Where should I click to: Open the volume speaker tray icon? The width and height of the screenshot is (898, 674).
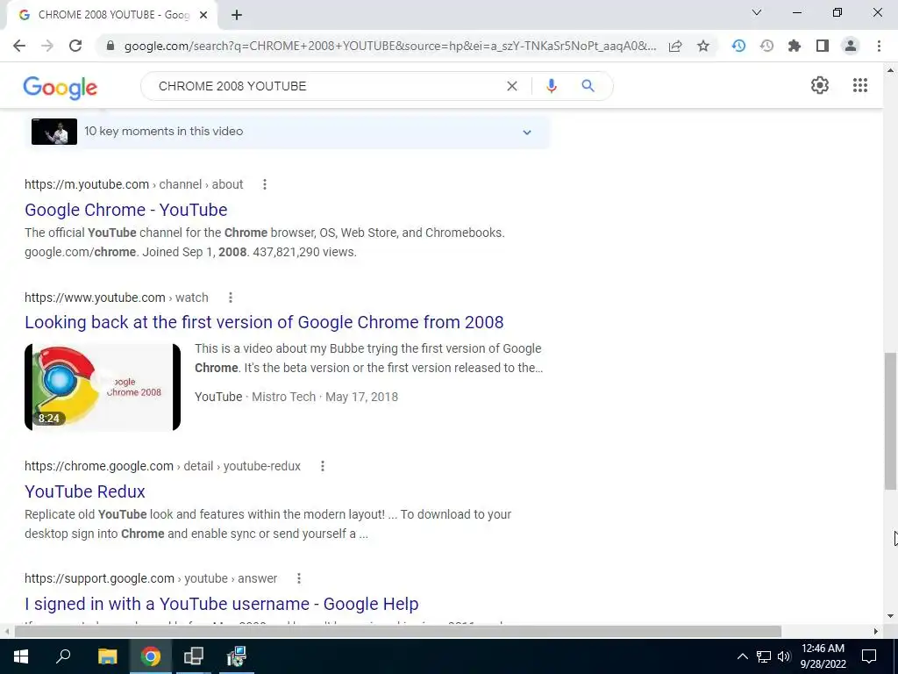[783, 656]
